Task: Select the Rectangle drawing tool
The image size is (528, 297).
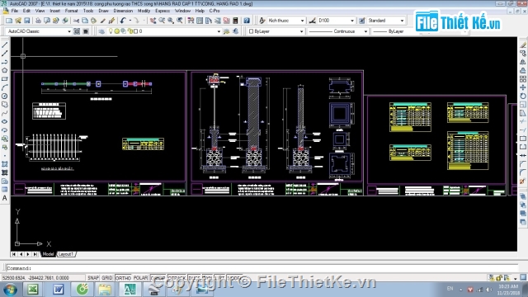Action: point(5,79)
